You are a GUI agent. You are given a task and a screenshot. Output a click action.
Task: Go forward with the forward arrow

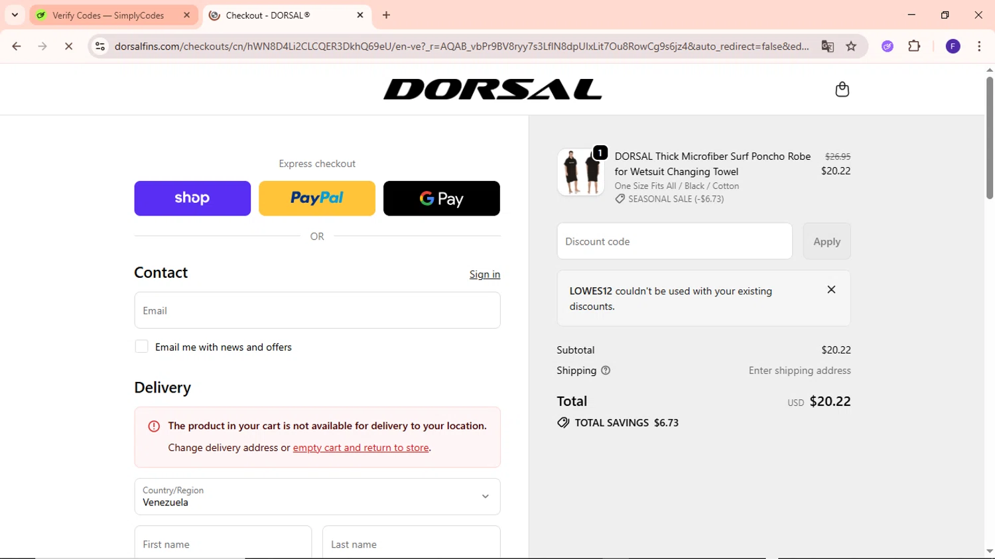42,46
